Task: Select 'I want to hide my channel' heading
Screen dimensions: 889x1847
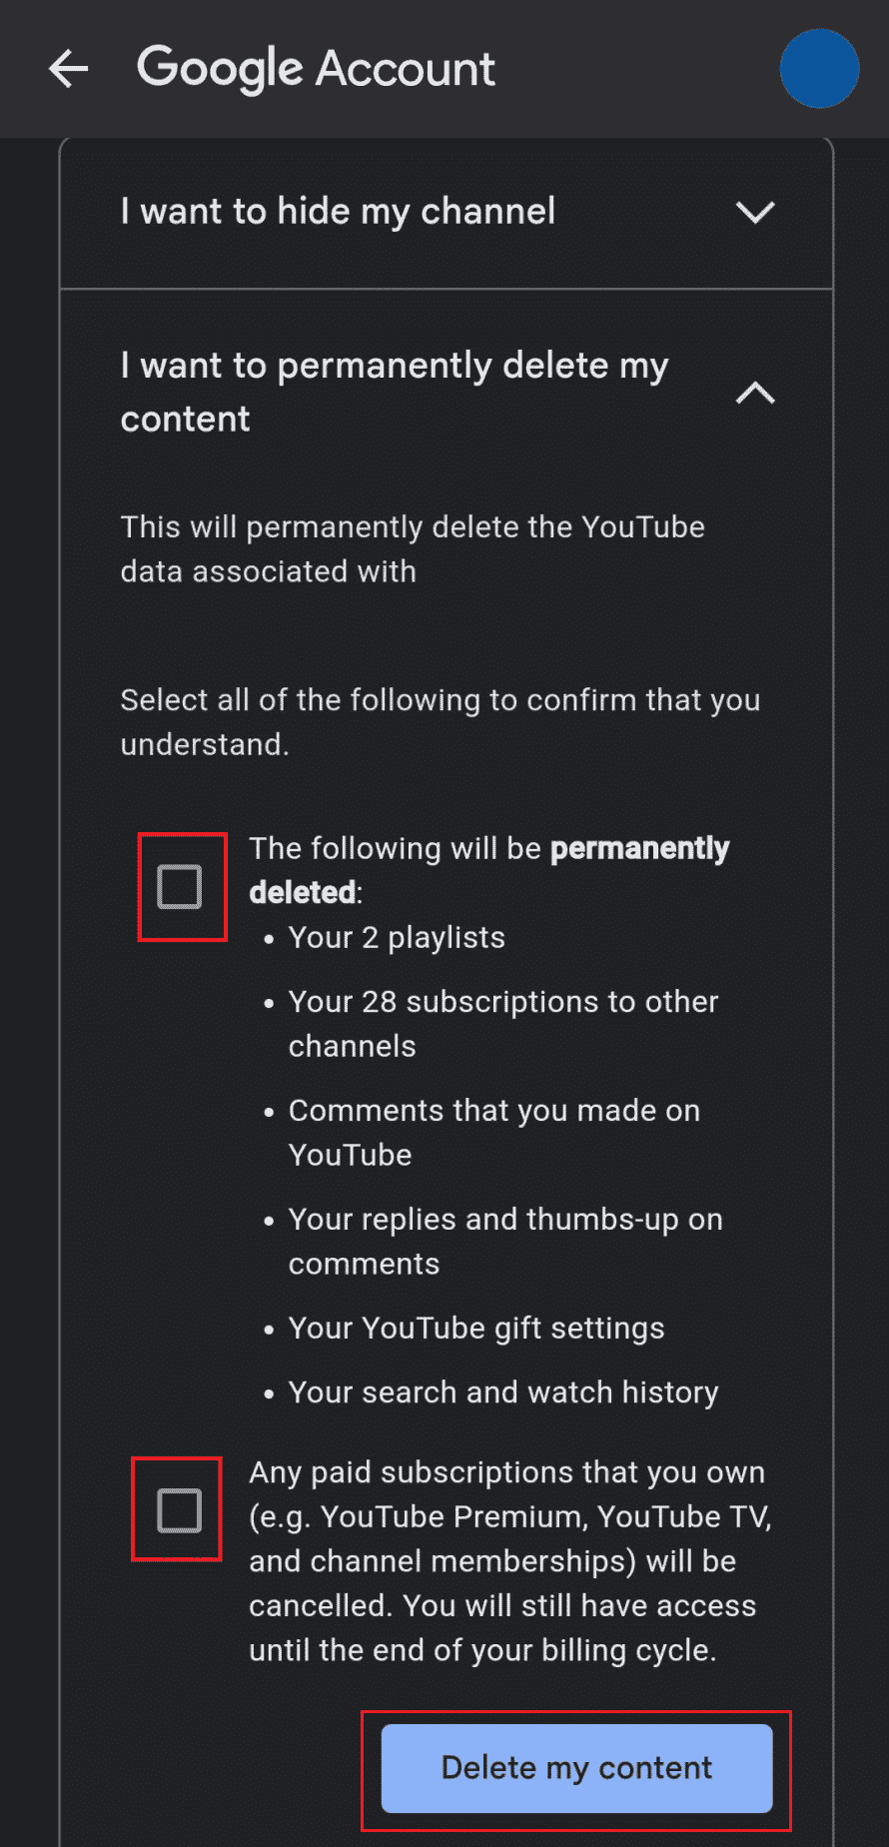Action: [338, 212]
